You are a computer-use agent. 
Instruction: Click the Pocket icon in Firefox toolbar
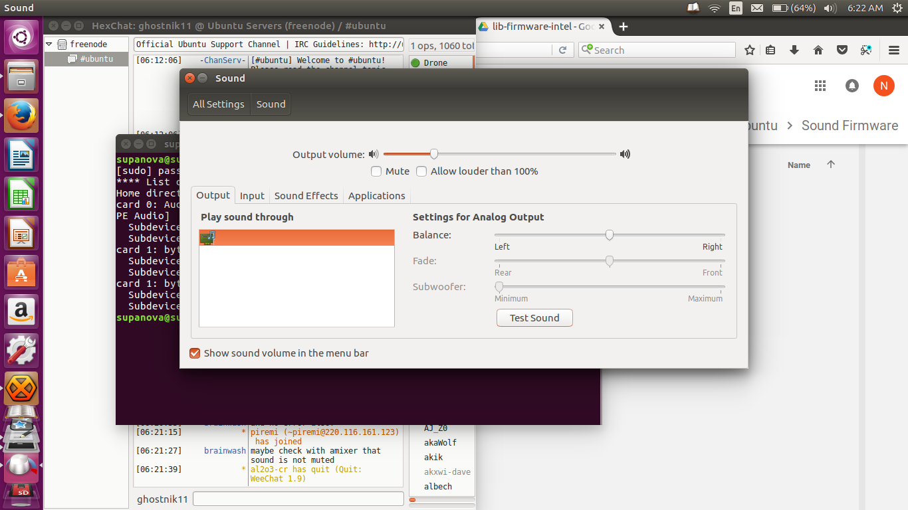click(x=842, y=50)
